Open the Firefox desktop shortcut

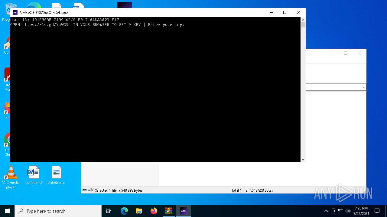click(7, 111)
